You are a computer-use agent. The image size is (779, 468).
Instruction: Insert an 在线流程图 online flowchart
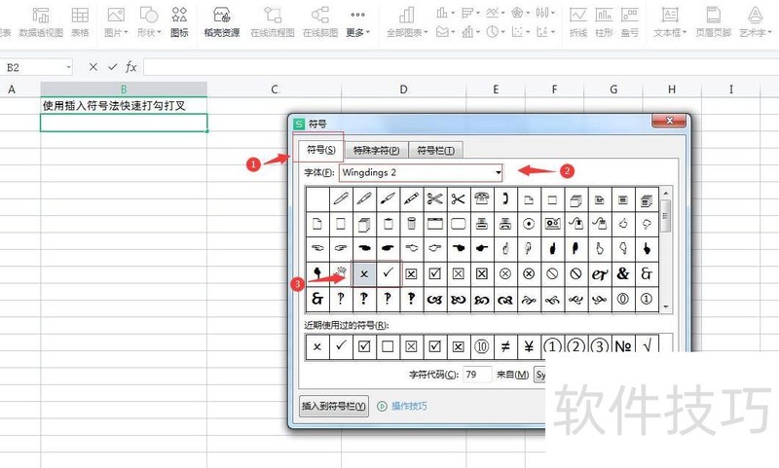pyautogui.click(x=273, y=22)
